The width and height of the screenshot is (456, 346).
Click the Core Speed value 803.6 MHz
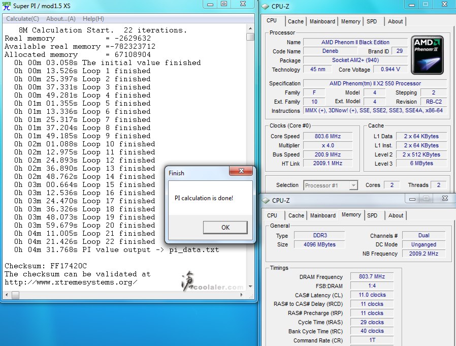pos(328,136)
